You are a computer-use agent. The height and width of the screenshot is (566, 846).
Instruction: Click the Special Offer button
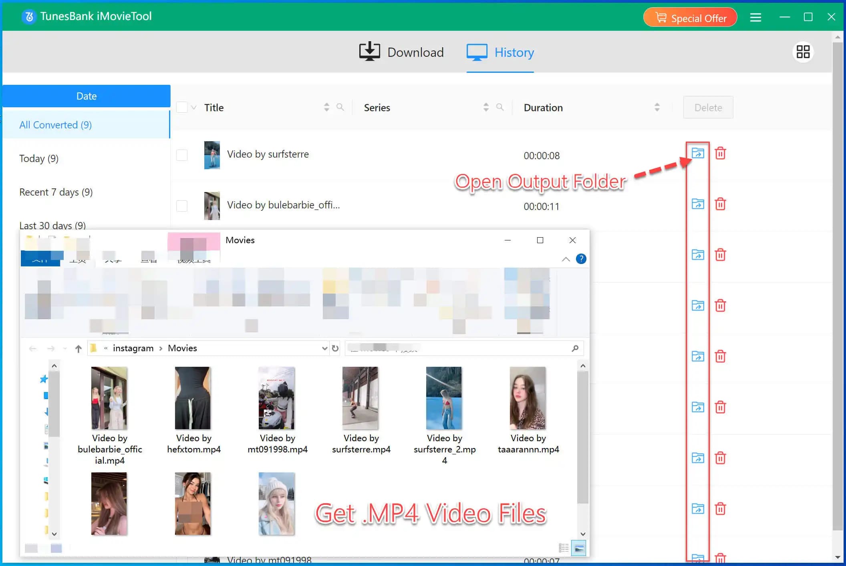click(690, 18)
